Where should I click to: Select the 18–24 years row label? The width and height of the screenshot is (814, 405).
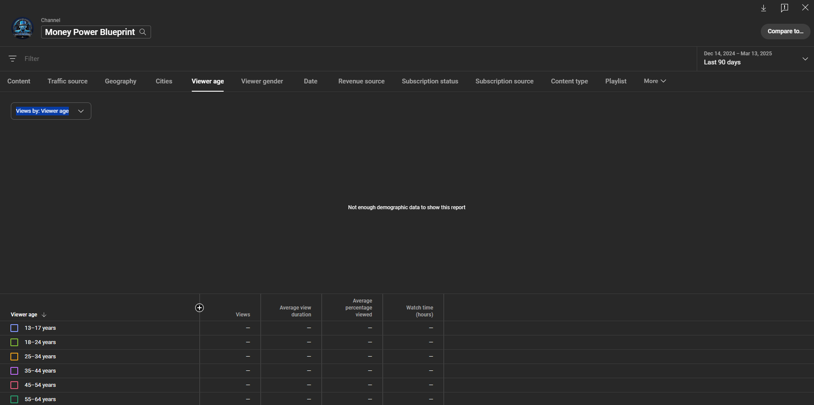point(40,342)
